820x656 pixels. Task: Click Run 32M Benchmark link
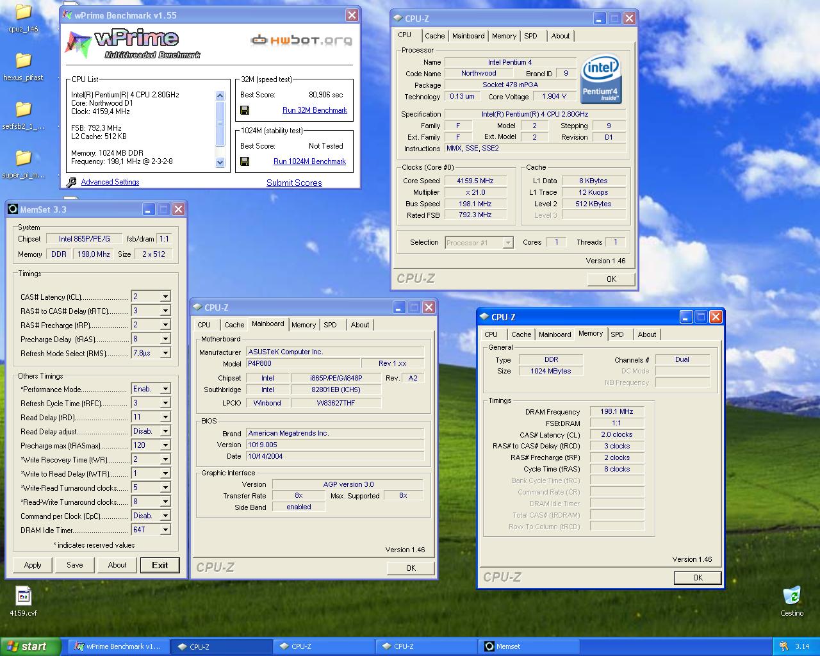click(315, 110)
